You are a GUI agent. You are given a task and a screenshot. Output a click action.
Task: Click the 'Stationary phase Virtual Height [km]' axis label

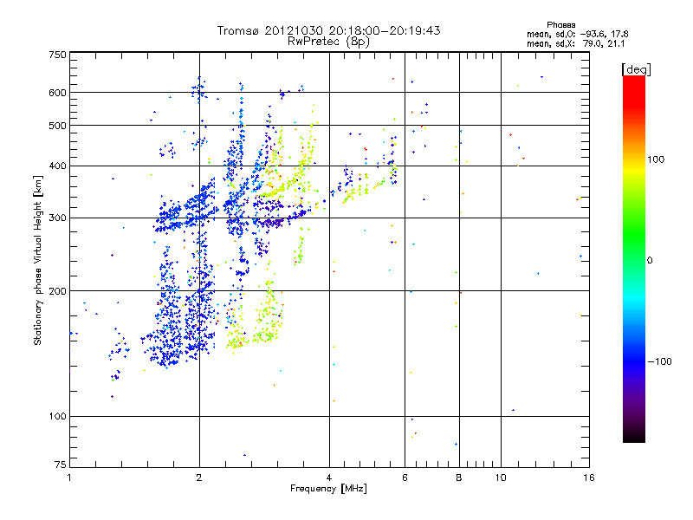coord(37,260)
